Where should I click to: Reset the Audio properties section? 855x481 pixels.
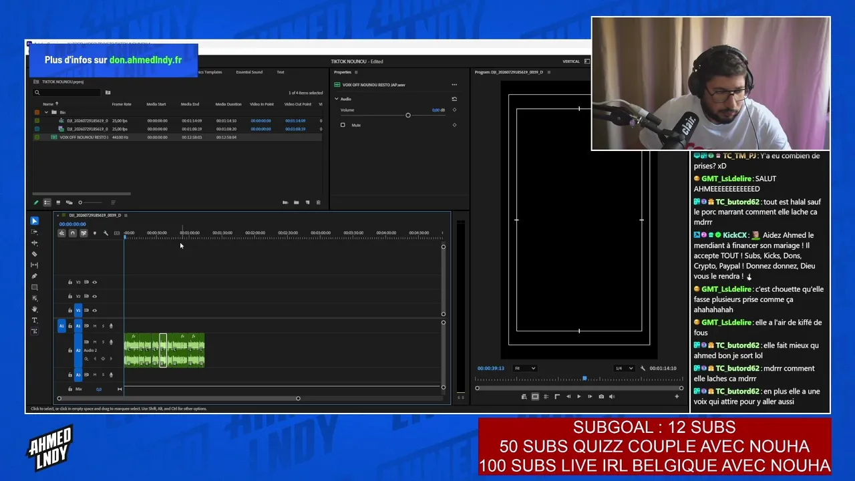[x=454, y=99]
